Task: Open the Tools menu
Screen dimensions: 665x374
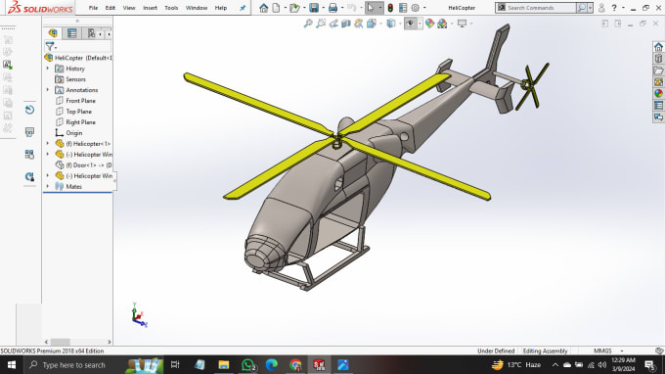Action: (x=171, y=8)
